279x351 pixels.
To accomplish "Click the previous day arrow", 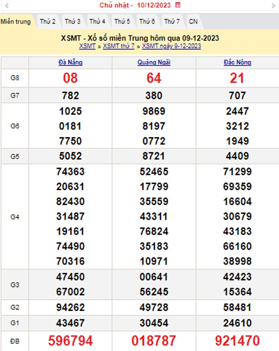I will click(7, 6).
